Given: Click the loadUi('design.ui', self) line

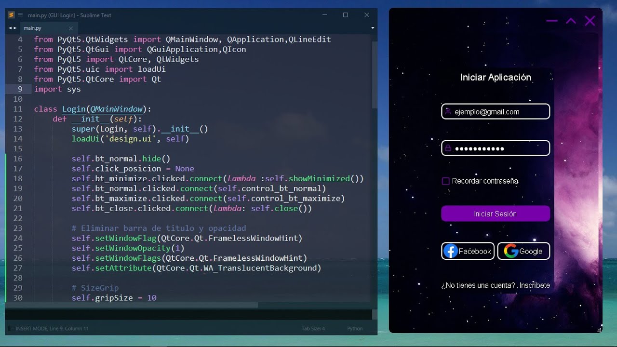Looking at the screenshot, I should [x=130, y=139].
